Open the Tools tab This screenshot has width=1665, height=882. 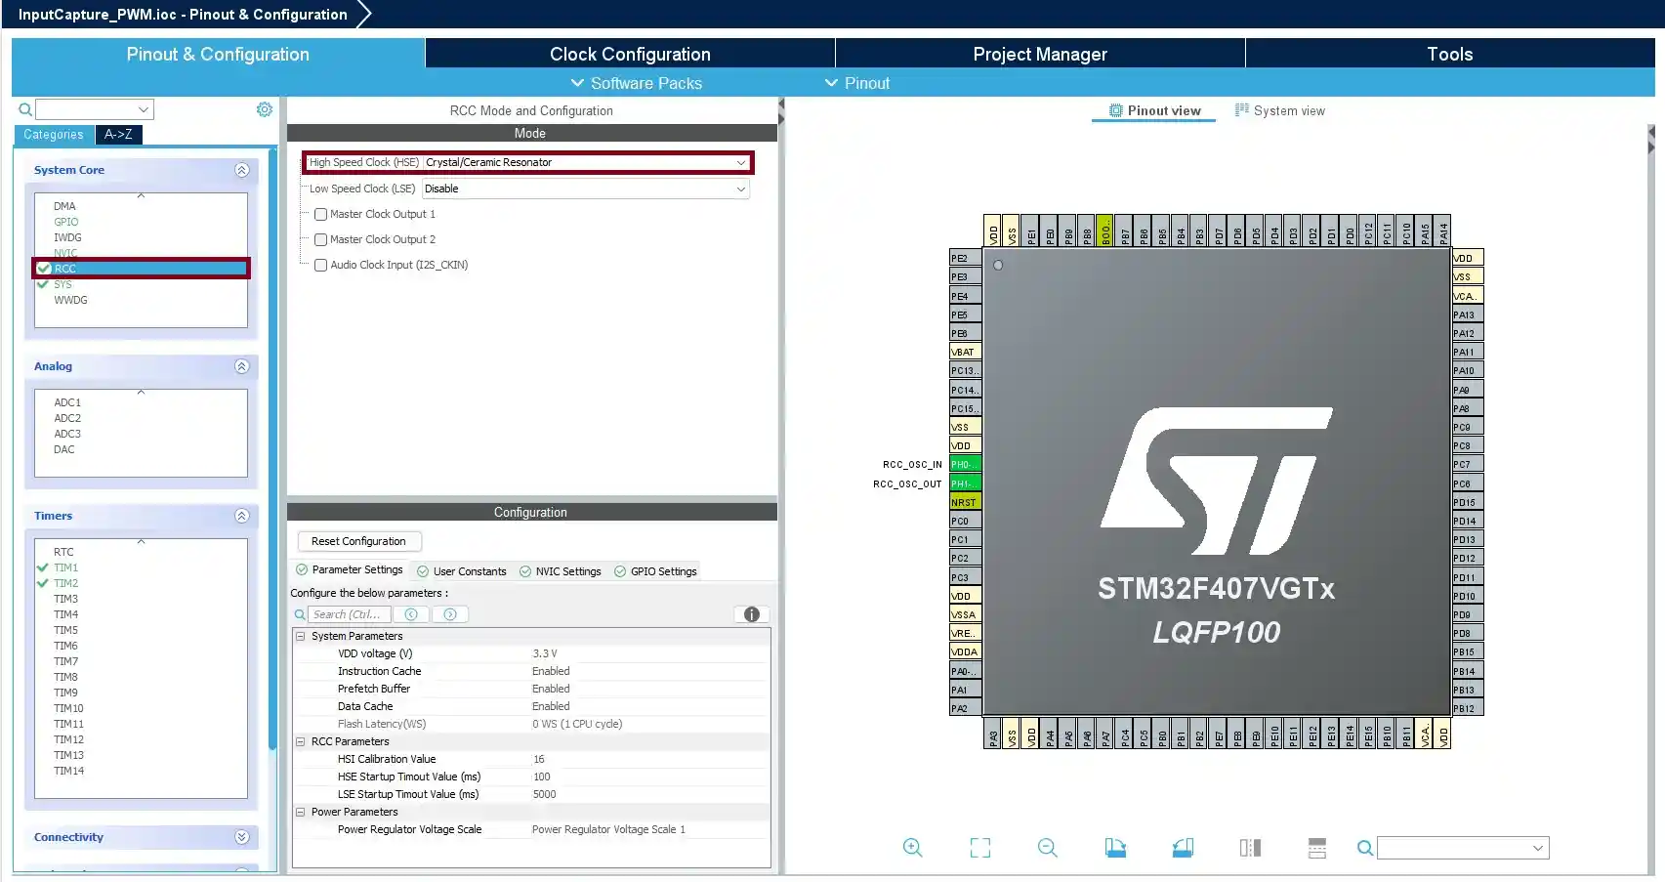coord(1450,54)
